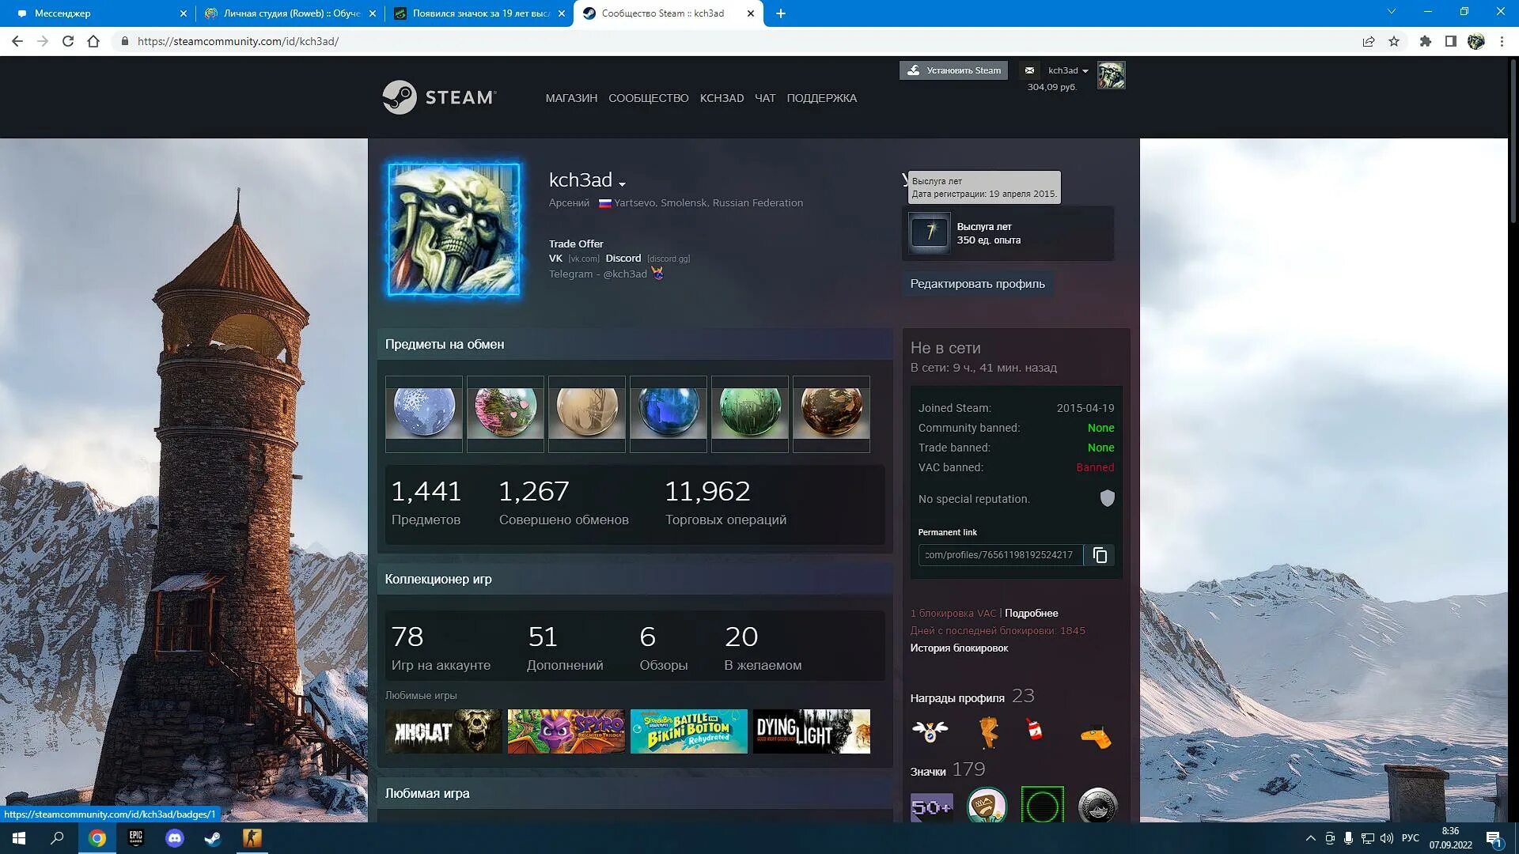
Task: Show hidden system tray icons
Action: point(1310,838)
